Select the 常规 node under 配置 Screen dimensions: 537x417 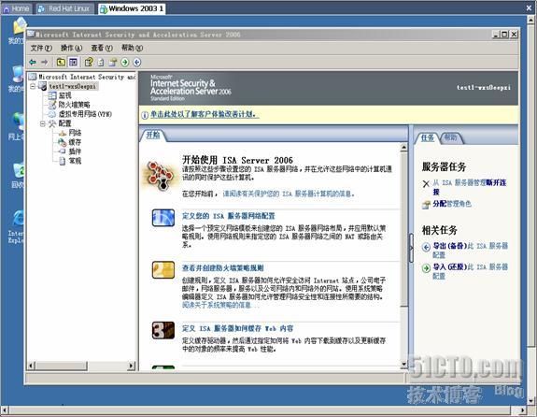coord(75,161)
